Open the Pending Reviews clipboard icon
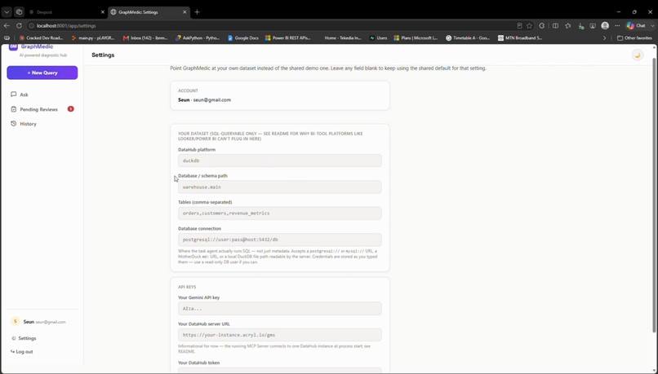 (x=13, y=109)
